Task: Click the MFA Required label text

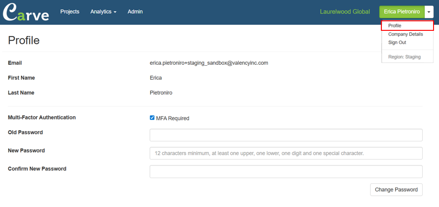Action: pyautogui.click(x=173, y=118)
